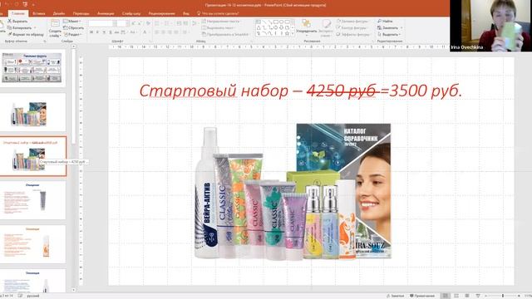This screenshot has width=532, height=299.
Task: Open the Выделить select dropdown
Action: 389,34
